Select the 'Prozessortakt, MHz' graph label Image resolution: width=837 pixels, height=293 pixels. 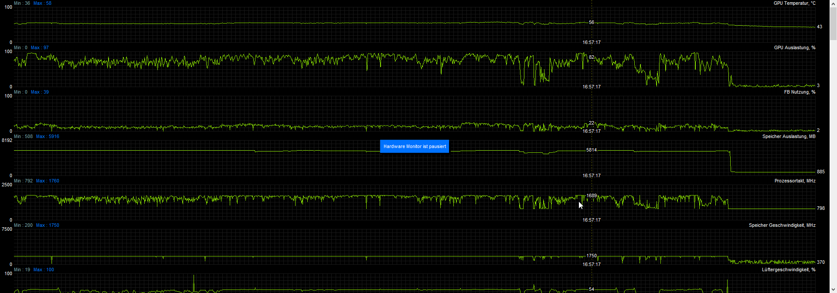tap(795, 181)
